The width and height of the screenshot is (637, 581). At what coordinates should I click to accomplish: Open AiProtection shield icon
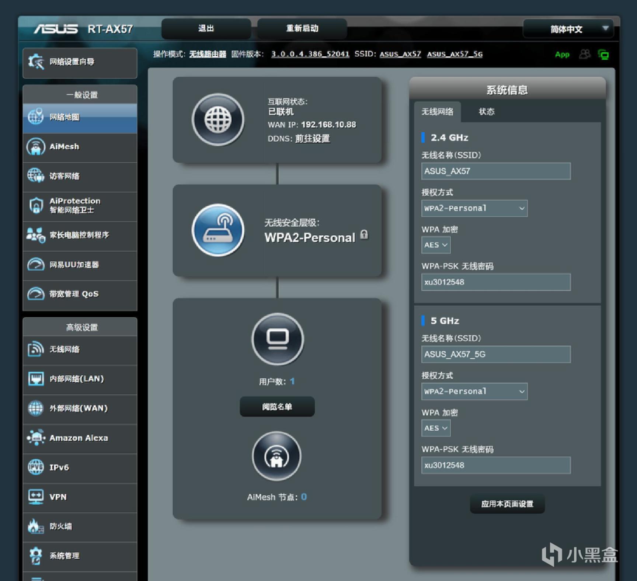[x=36, y=205]
